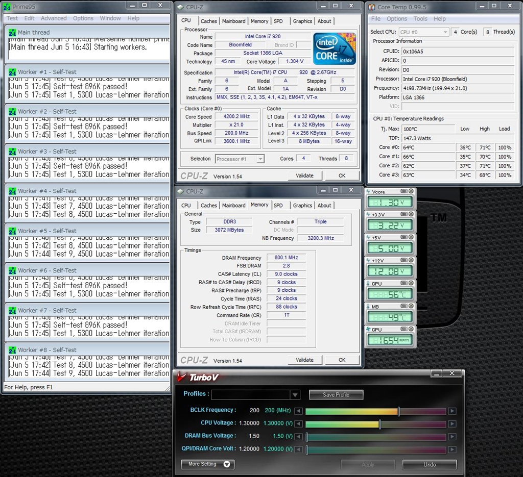
Task: Click the QPI/DRAM Core Volt slider handle
Action: tap(307, 449)
